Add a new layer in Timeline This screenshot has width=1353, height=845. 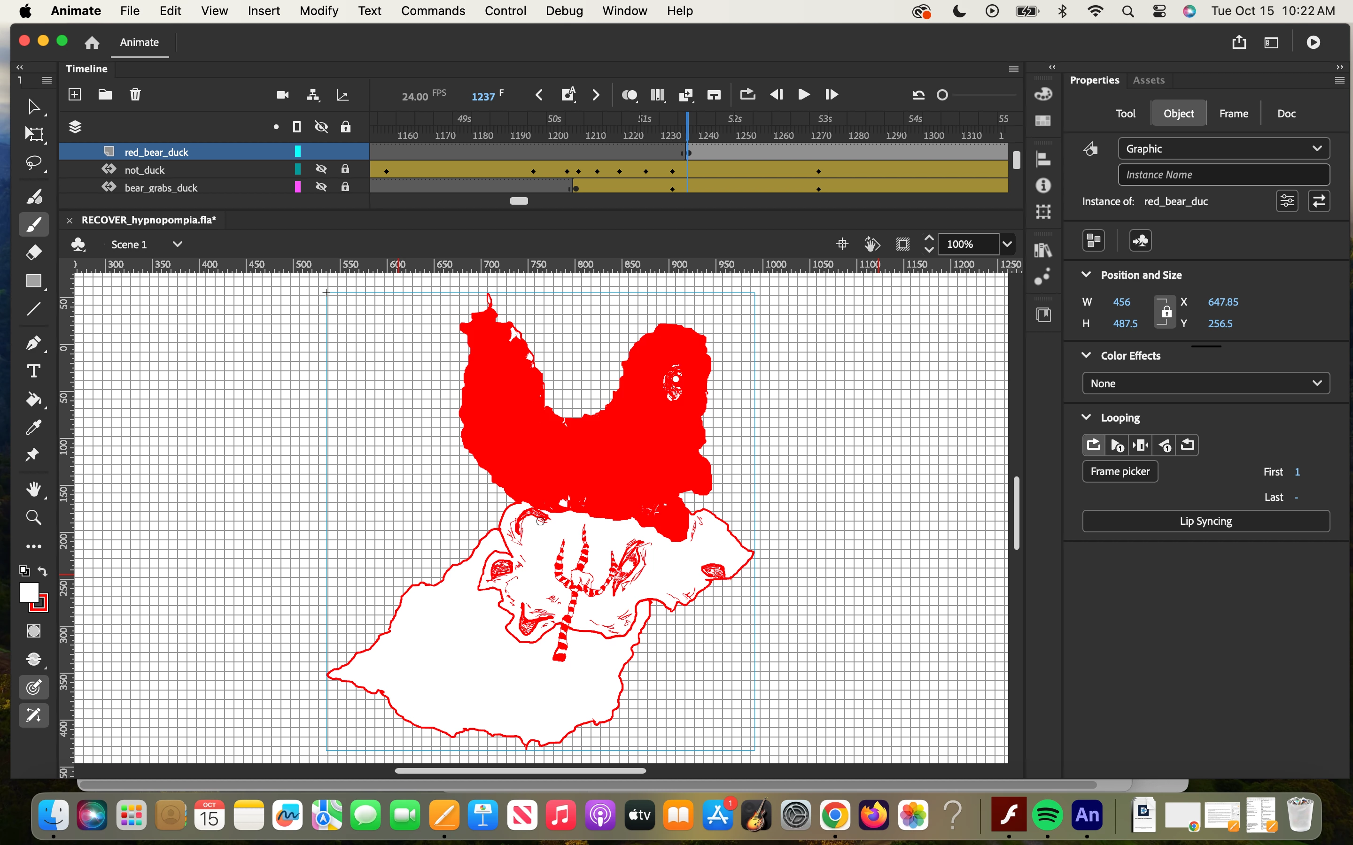[x=75, y=94]
